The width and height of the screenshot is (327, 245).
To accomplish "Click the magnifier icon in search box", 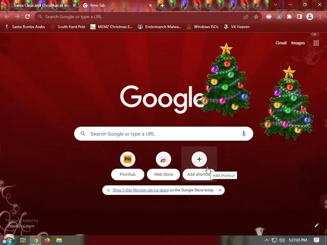I will [83, 134].
